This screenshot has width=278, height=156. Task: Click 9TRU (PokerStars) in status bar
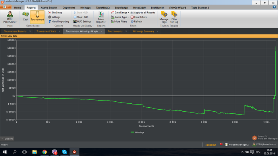[264, 145]
